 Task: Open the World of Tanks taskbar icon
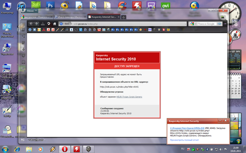pyautogui.click(x=89, y=149)
